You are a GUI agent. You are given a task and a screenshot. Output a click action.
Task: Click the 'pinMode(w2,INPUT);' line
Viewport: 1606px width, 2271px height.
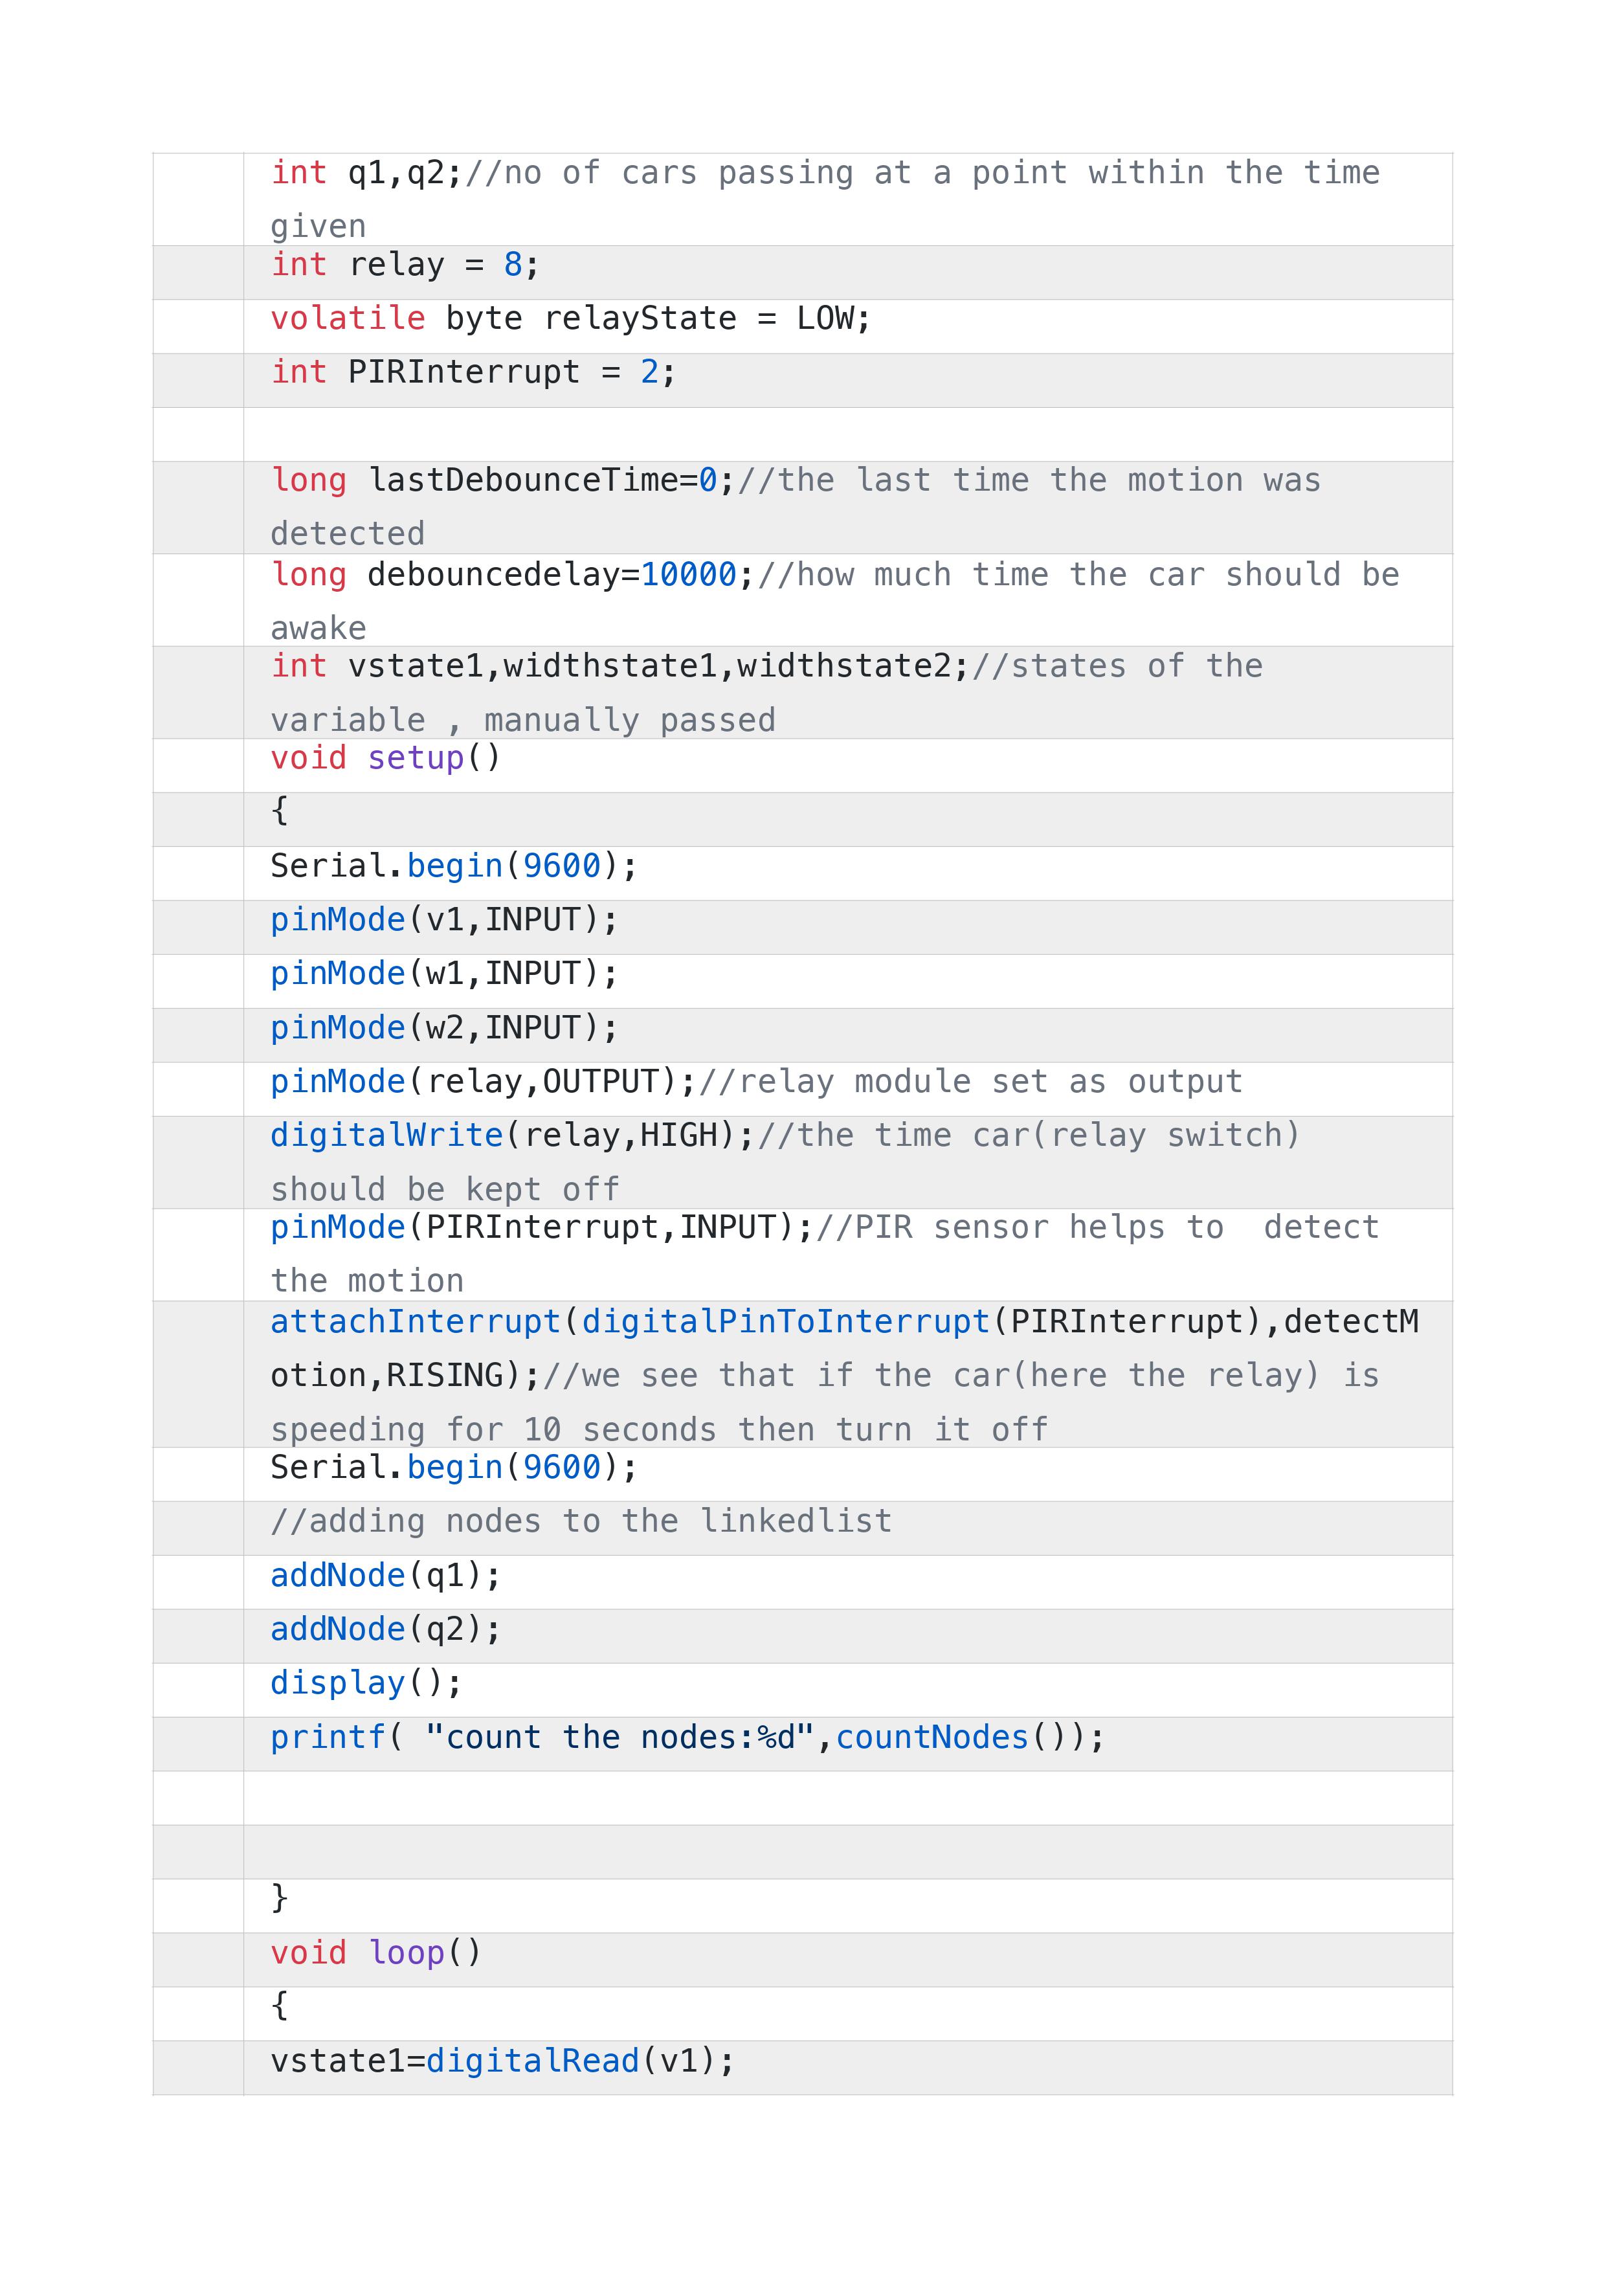(445, 1029)
